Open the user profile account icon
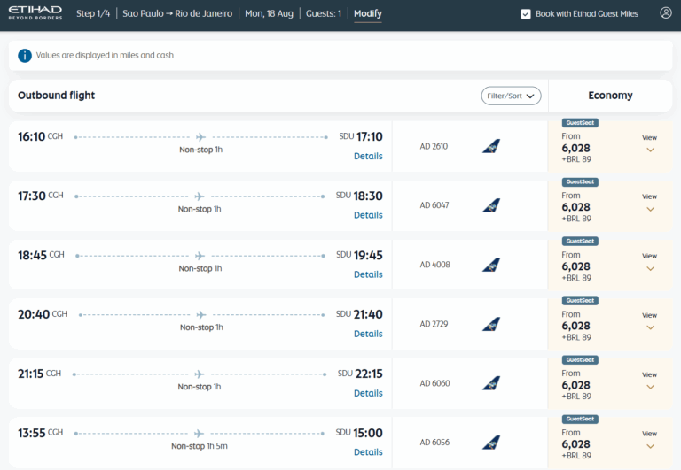The width and height of the screenshot is (681, 470). pos(665,13)
